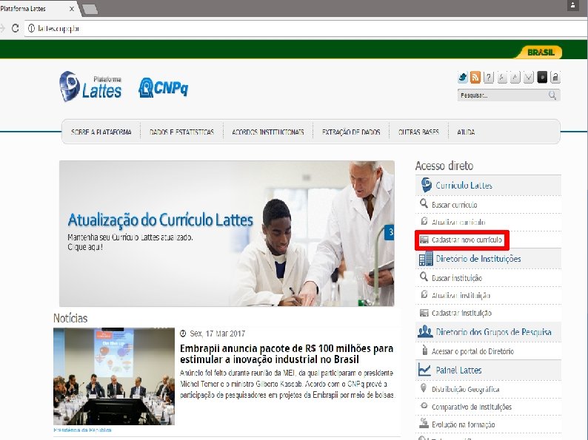
Task: Open the Diretório de Instituições heading
Action: 478,258
